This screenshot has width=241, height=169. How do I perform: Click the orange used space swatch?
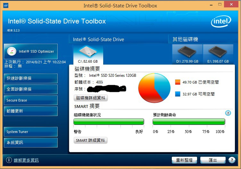pos(178,82)
